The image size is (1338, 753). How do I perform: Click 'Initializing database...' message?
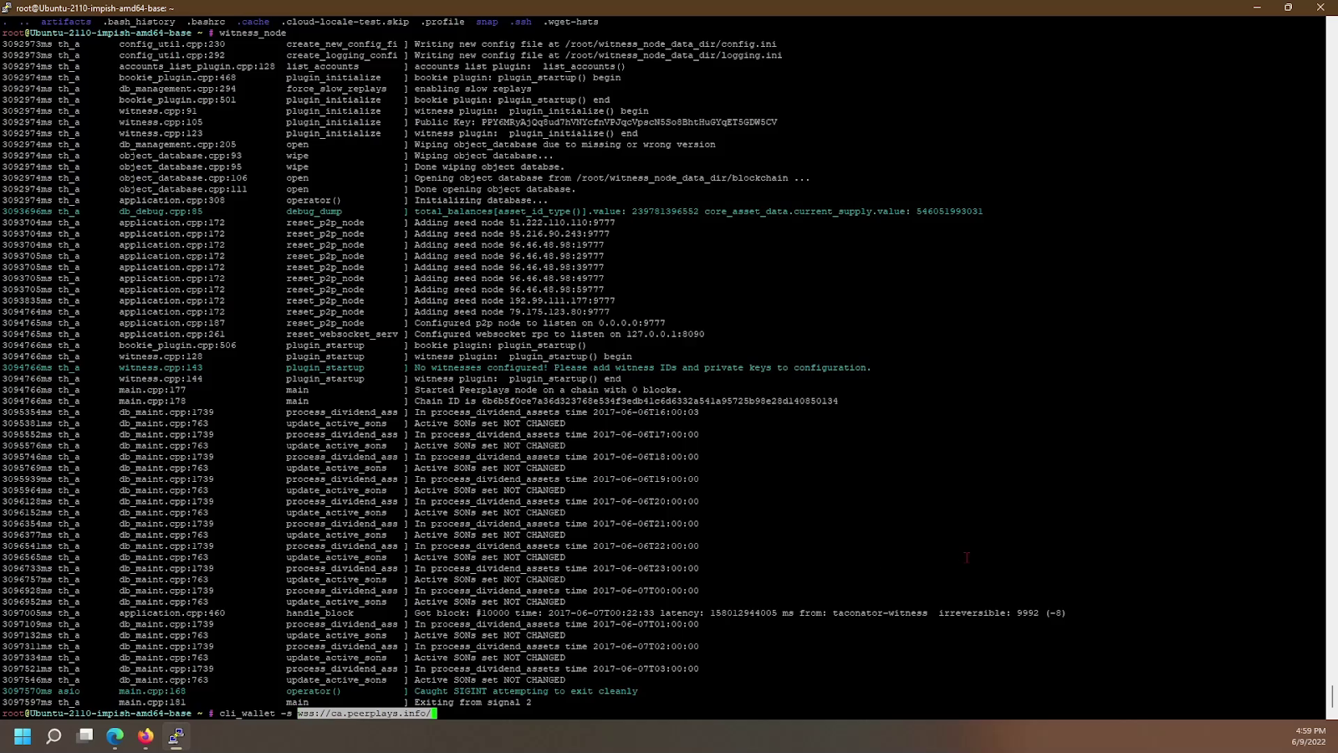pos(481,201)
